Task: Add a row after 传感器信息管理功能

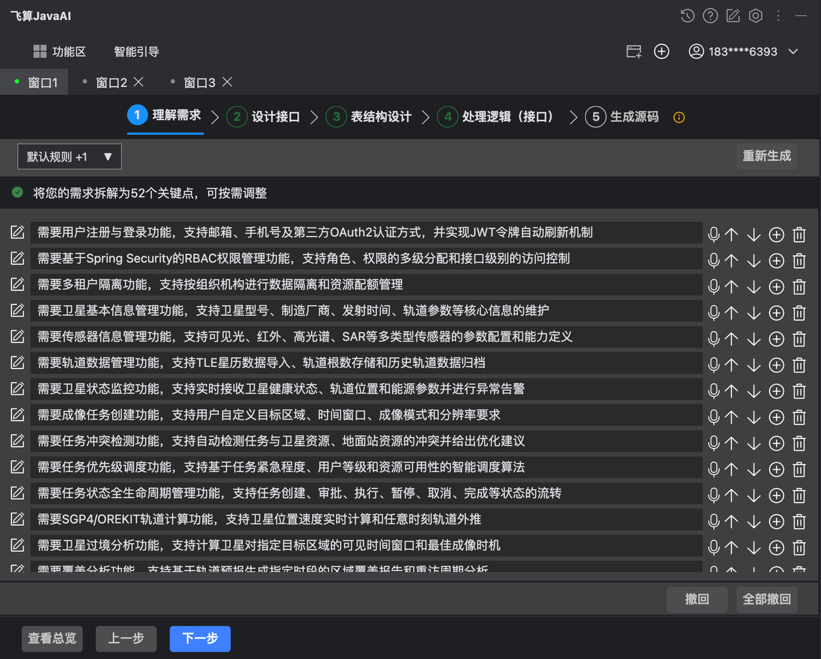Action: (776, 339)
